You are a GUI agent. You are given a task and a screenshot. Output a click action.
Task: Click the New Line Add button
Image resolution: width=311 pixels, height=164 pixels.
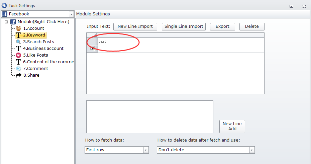232,126
